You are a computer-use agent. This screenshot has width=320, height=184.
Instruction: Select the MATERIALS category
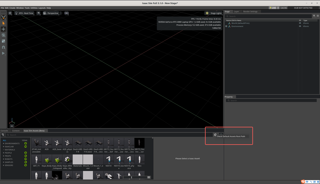pyautogui.click(x=10, y=150)
